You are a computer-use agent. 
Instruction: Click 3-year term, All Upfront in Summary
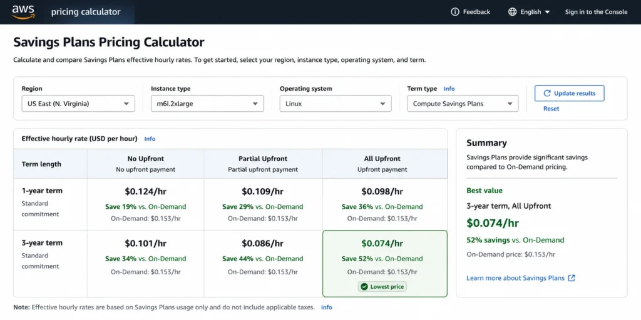[x=508, y=206]
